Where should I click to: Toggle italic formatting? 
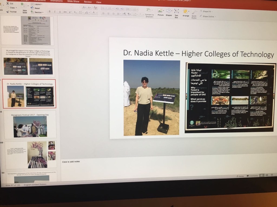tap(54, 11)
